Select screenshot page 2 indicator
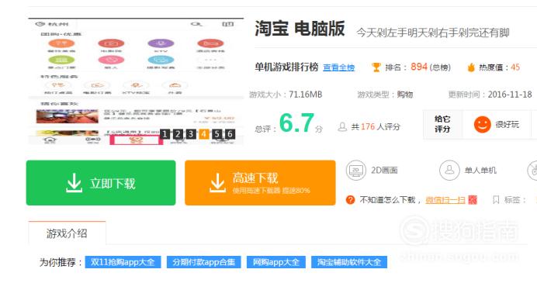The width and height of the screenshot is (537, 283). pos(178,134)
